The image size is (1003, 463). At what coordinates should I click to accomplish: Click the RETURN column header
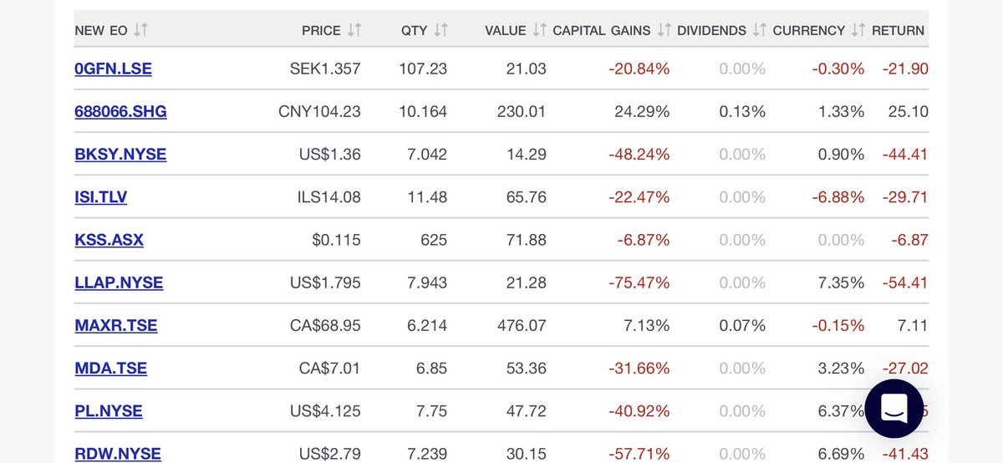pyautogui.click(x=898, y=30)
